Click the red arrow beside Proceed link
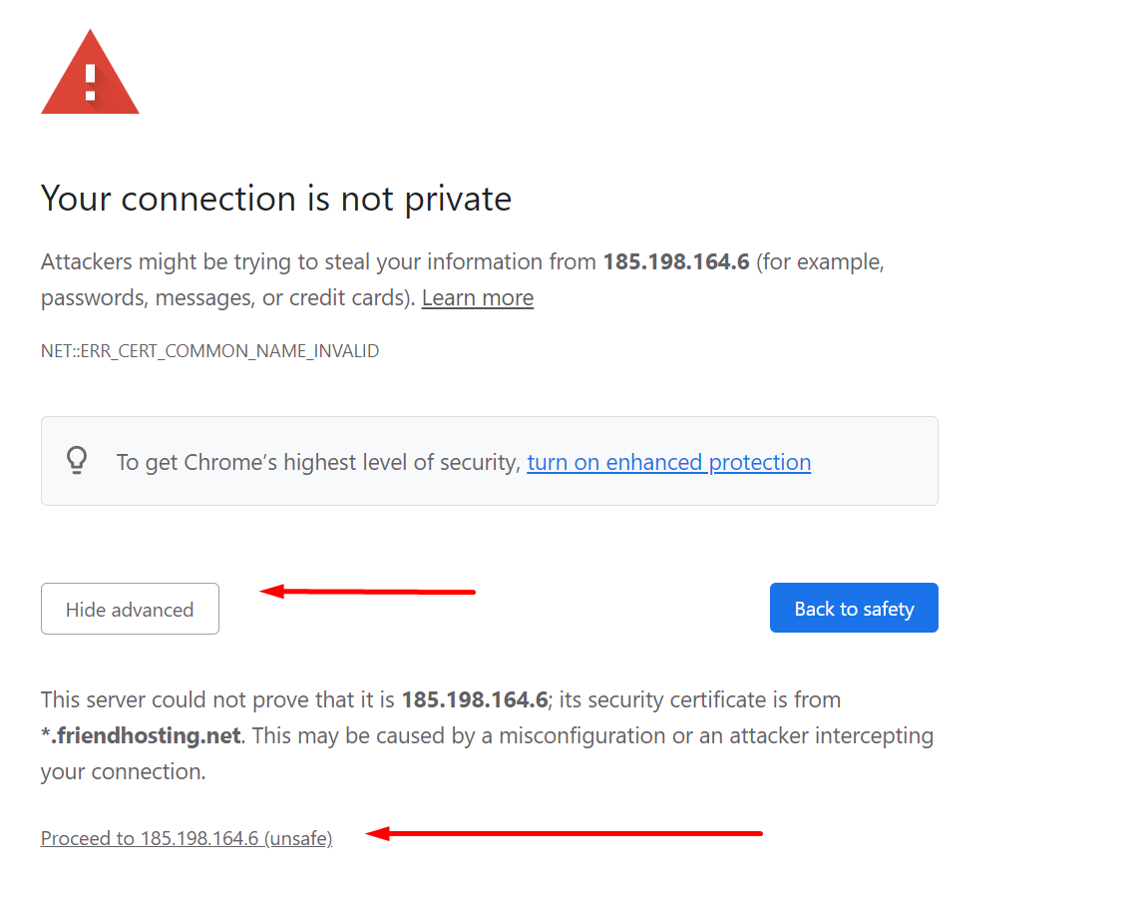The height and width of the screenshot is (898, 1142). tap(563, 833)
